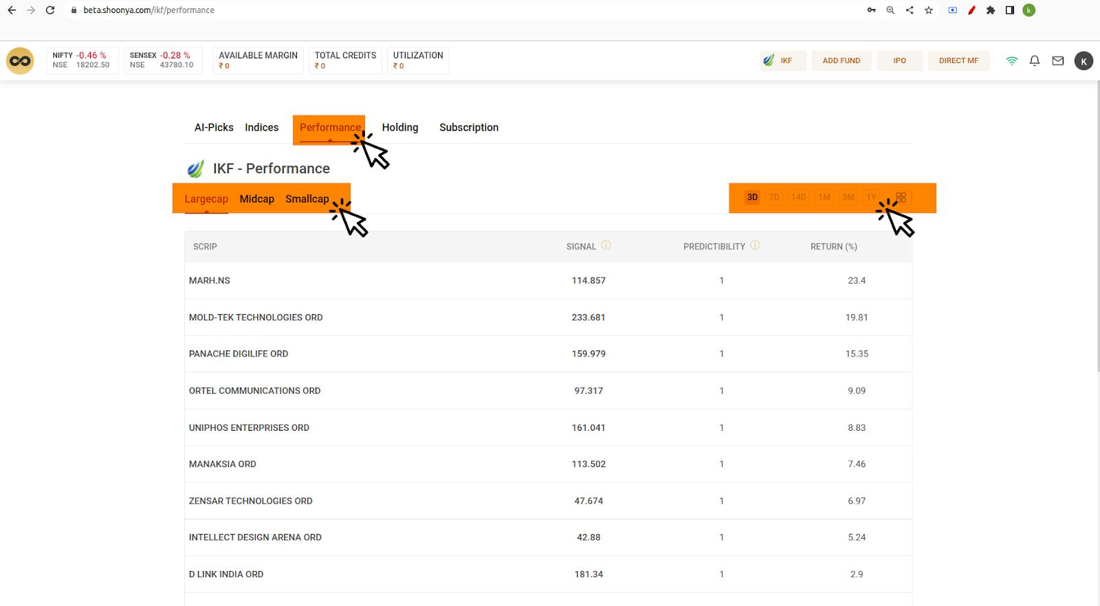
Task: Select PANACHE DIGILIFE ORD scrip
Action: (239, 354)
